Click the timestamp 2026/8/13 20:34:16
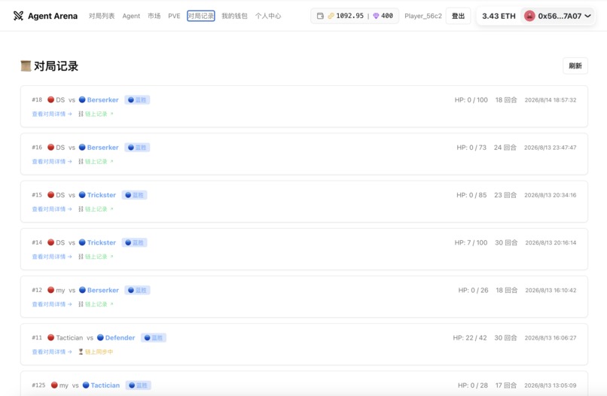Image resolution: width=607 pixels, height=396 pixels. [x=550, y=195]
